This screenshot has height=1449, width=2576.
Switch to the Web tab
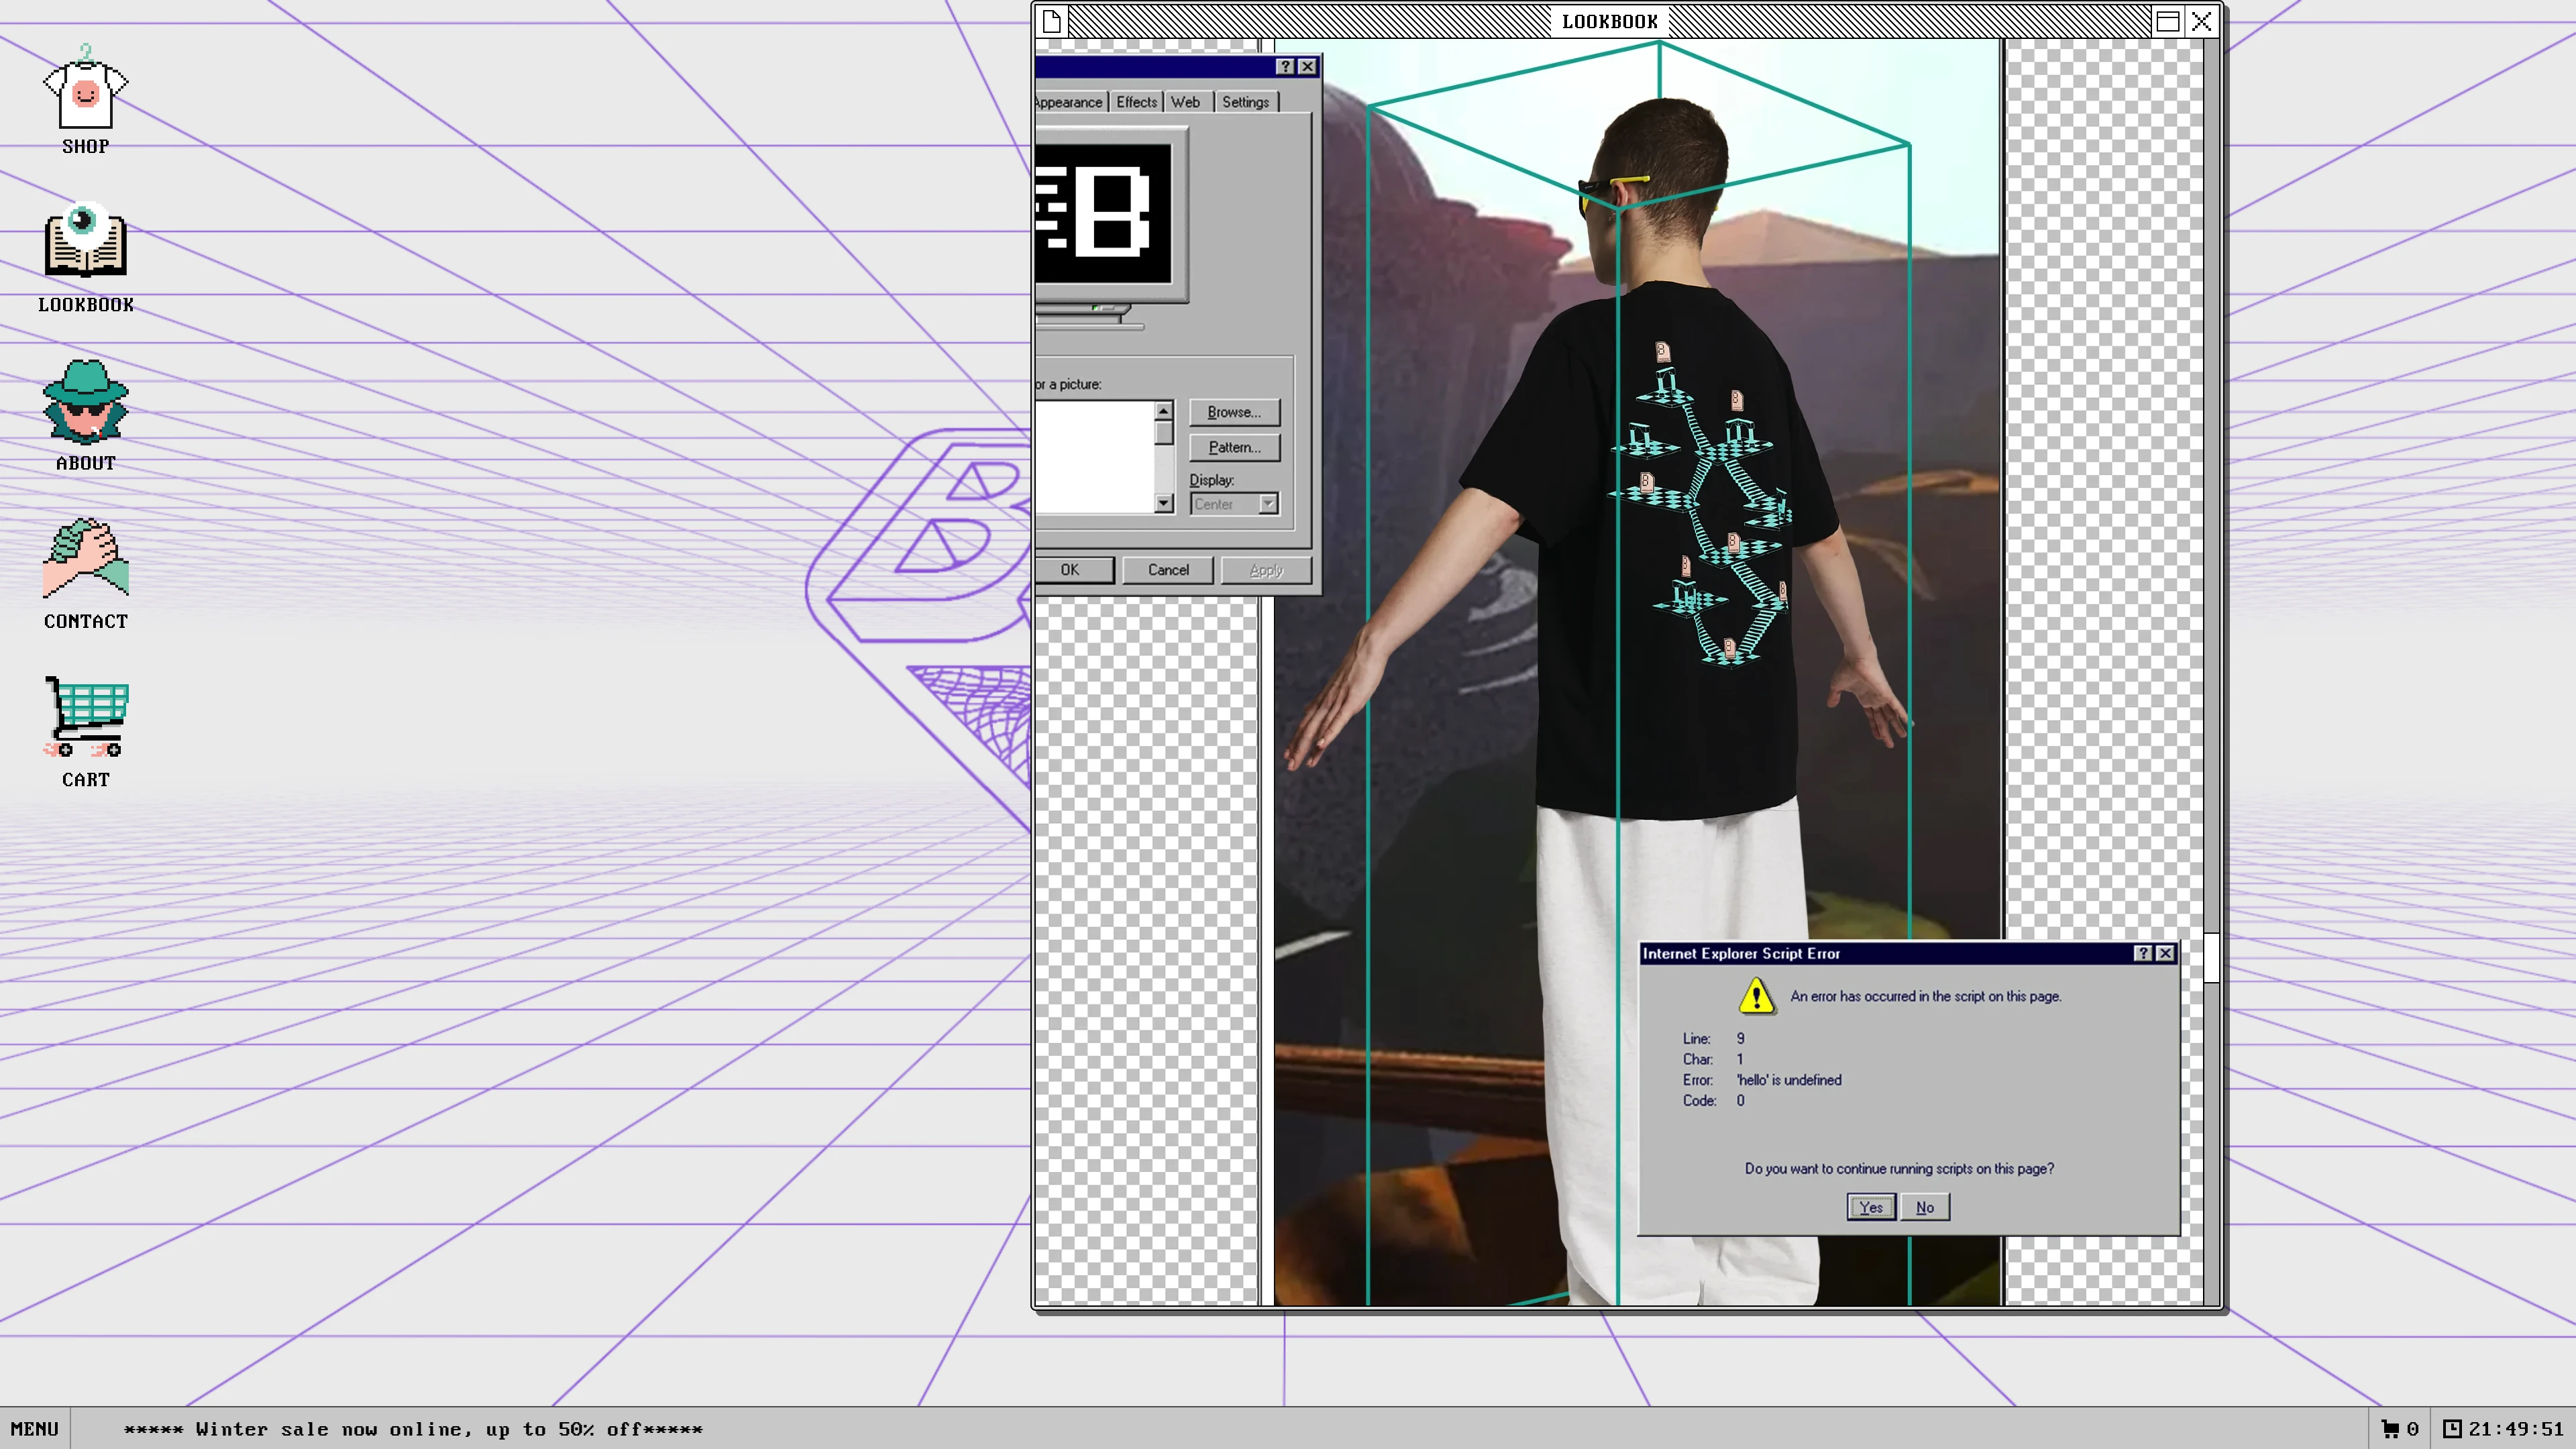click(x=1186, y=102)
